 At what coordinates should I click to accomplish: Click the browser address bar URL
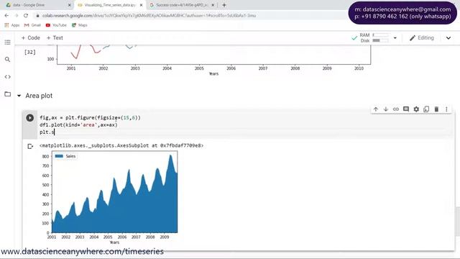pyautogui.click(x=149, y=16)
